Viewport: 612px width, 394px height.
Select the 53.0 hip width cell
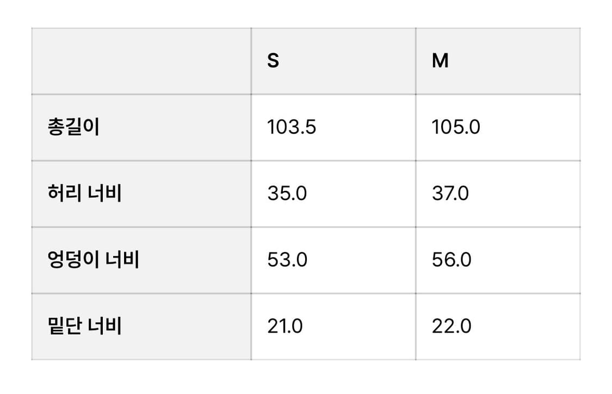(287, 260)
